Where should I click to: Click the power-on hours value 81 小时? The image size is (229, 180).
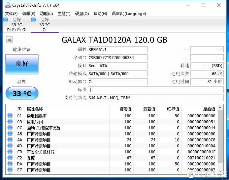[x=207, y=82]
